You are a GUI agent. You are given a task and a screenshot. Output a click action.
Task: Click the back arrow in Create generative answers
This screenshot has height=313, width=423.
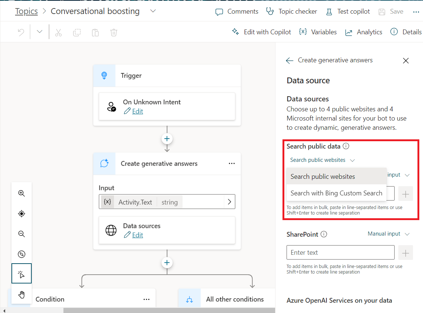click(289, 60)
